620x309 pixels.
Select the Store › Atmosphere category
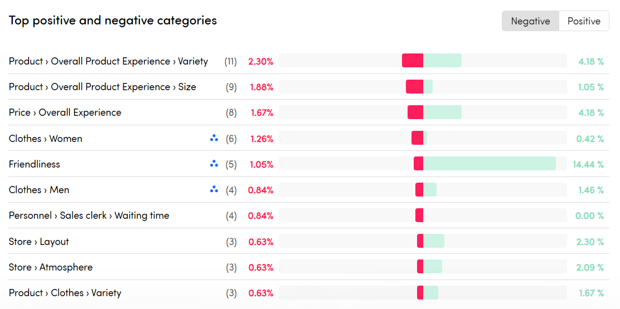tap(51, 267)
